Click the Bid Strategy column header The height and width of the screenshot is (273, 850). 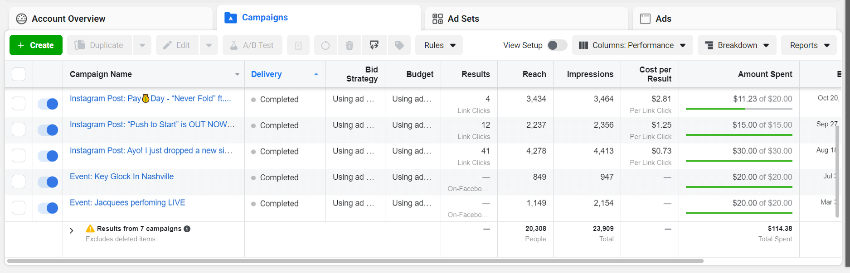[355, 74]
